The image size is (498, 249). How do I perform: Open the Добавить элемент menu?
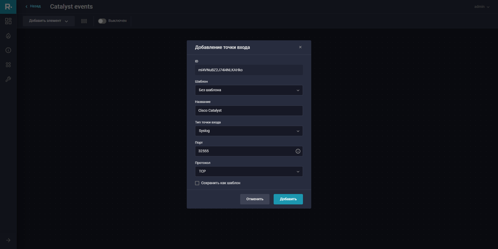pos(49,21)
